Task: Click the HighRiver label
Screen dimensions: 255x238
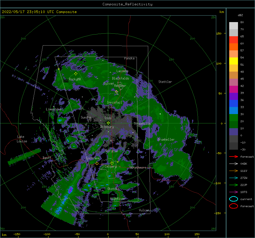Action: tap(118, 199)
